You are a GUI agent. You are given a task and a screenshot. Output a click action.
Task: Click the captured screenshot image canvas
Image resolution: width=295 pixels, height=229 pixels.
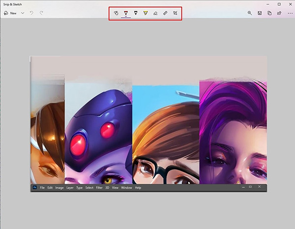148,124
